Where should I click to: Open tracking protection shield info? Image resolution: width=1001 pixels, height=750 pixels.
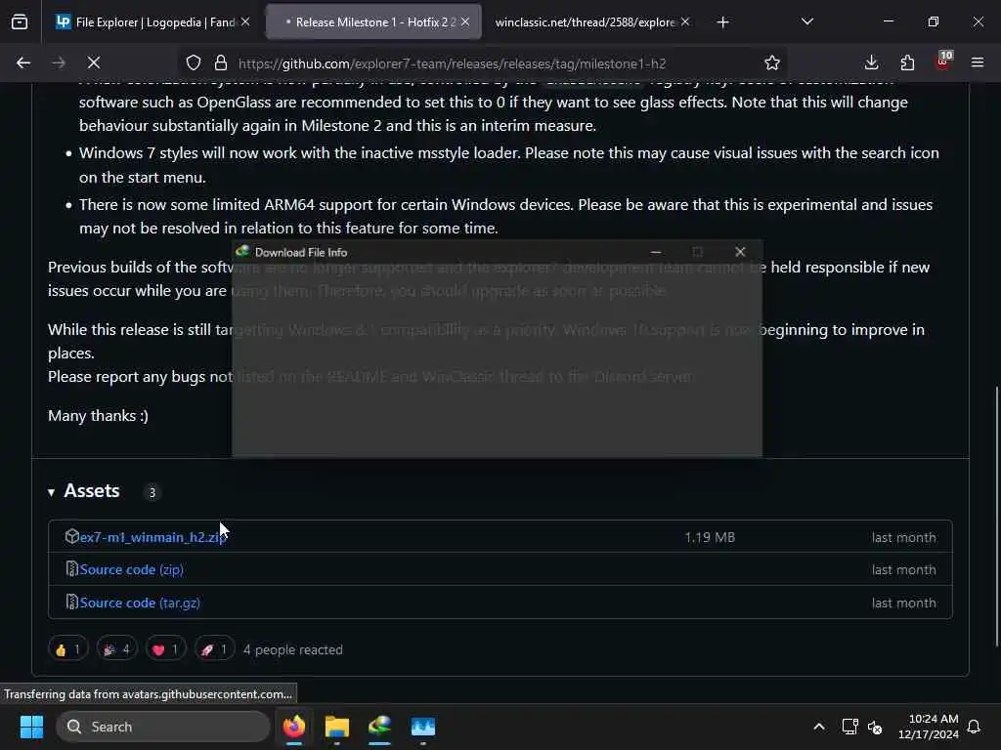[x=194, y=63]
